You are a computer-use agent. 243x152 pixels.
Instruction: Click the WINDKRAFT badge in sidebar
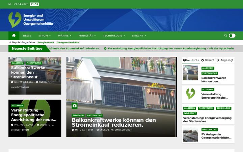tap(190, 113)
